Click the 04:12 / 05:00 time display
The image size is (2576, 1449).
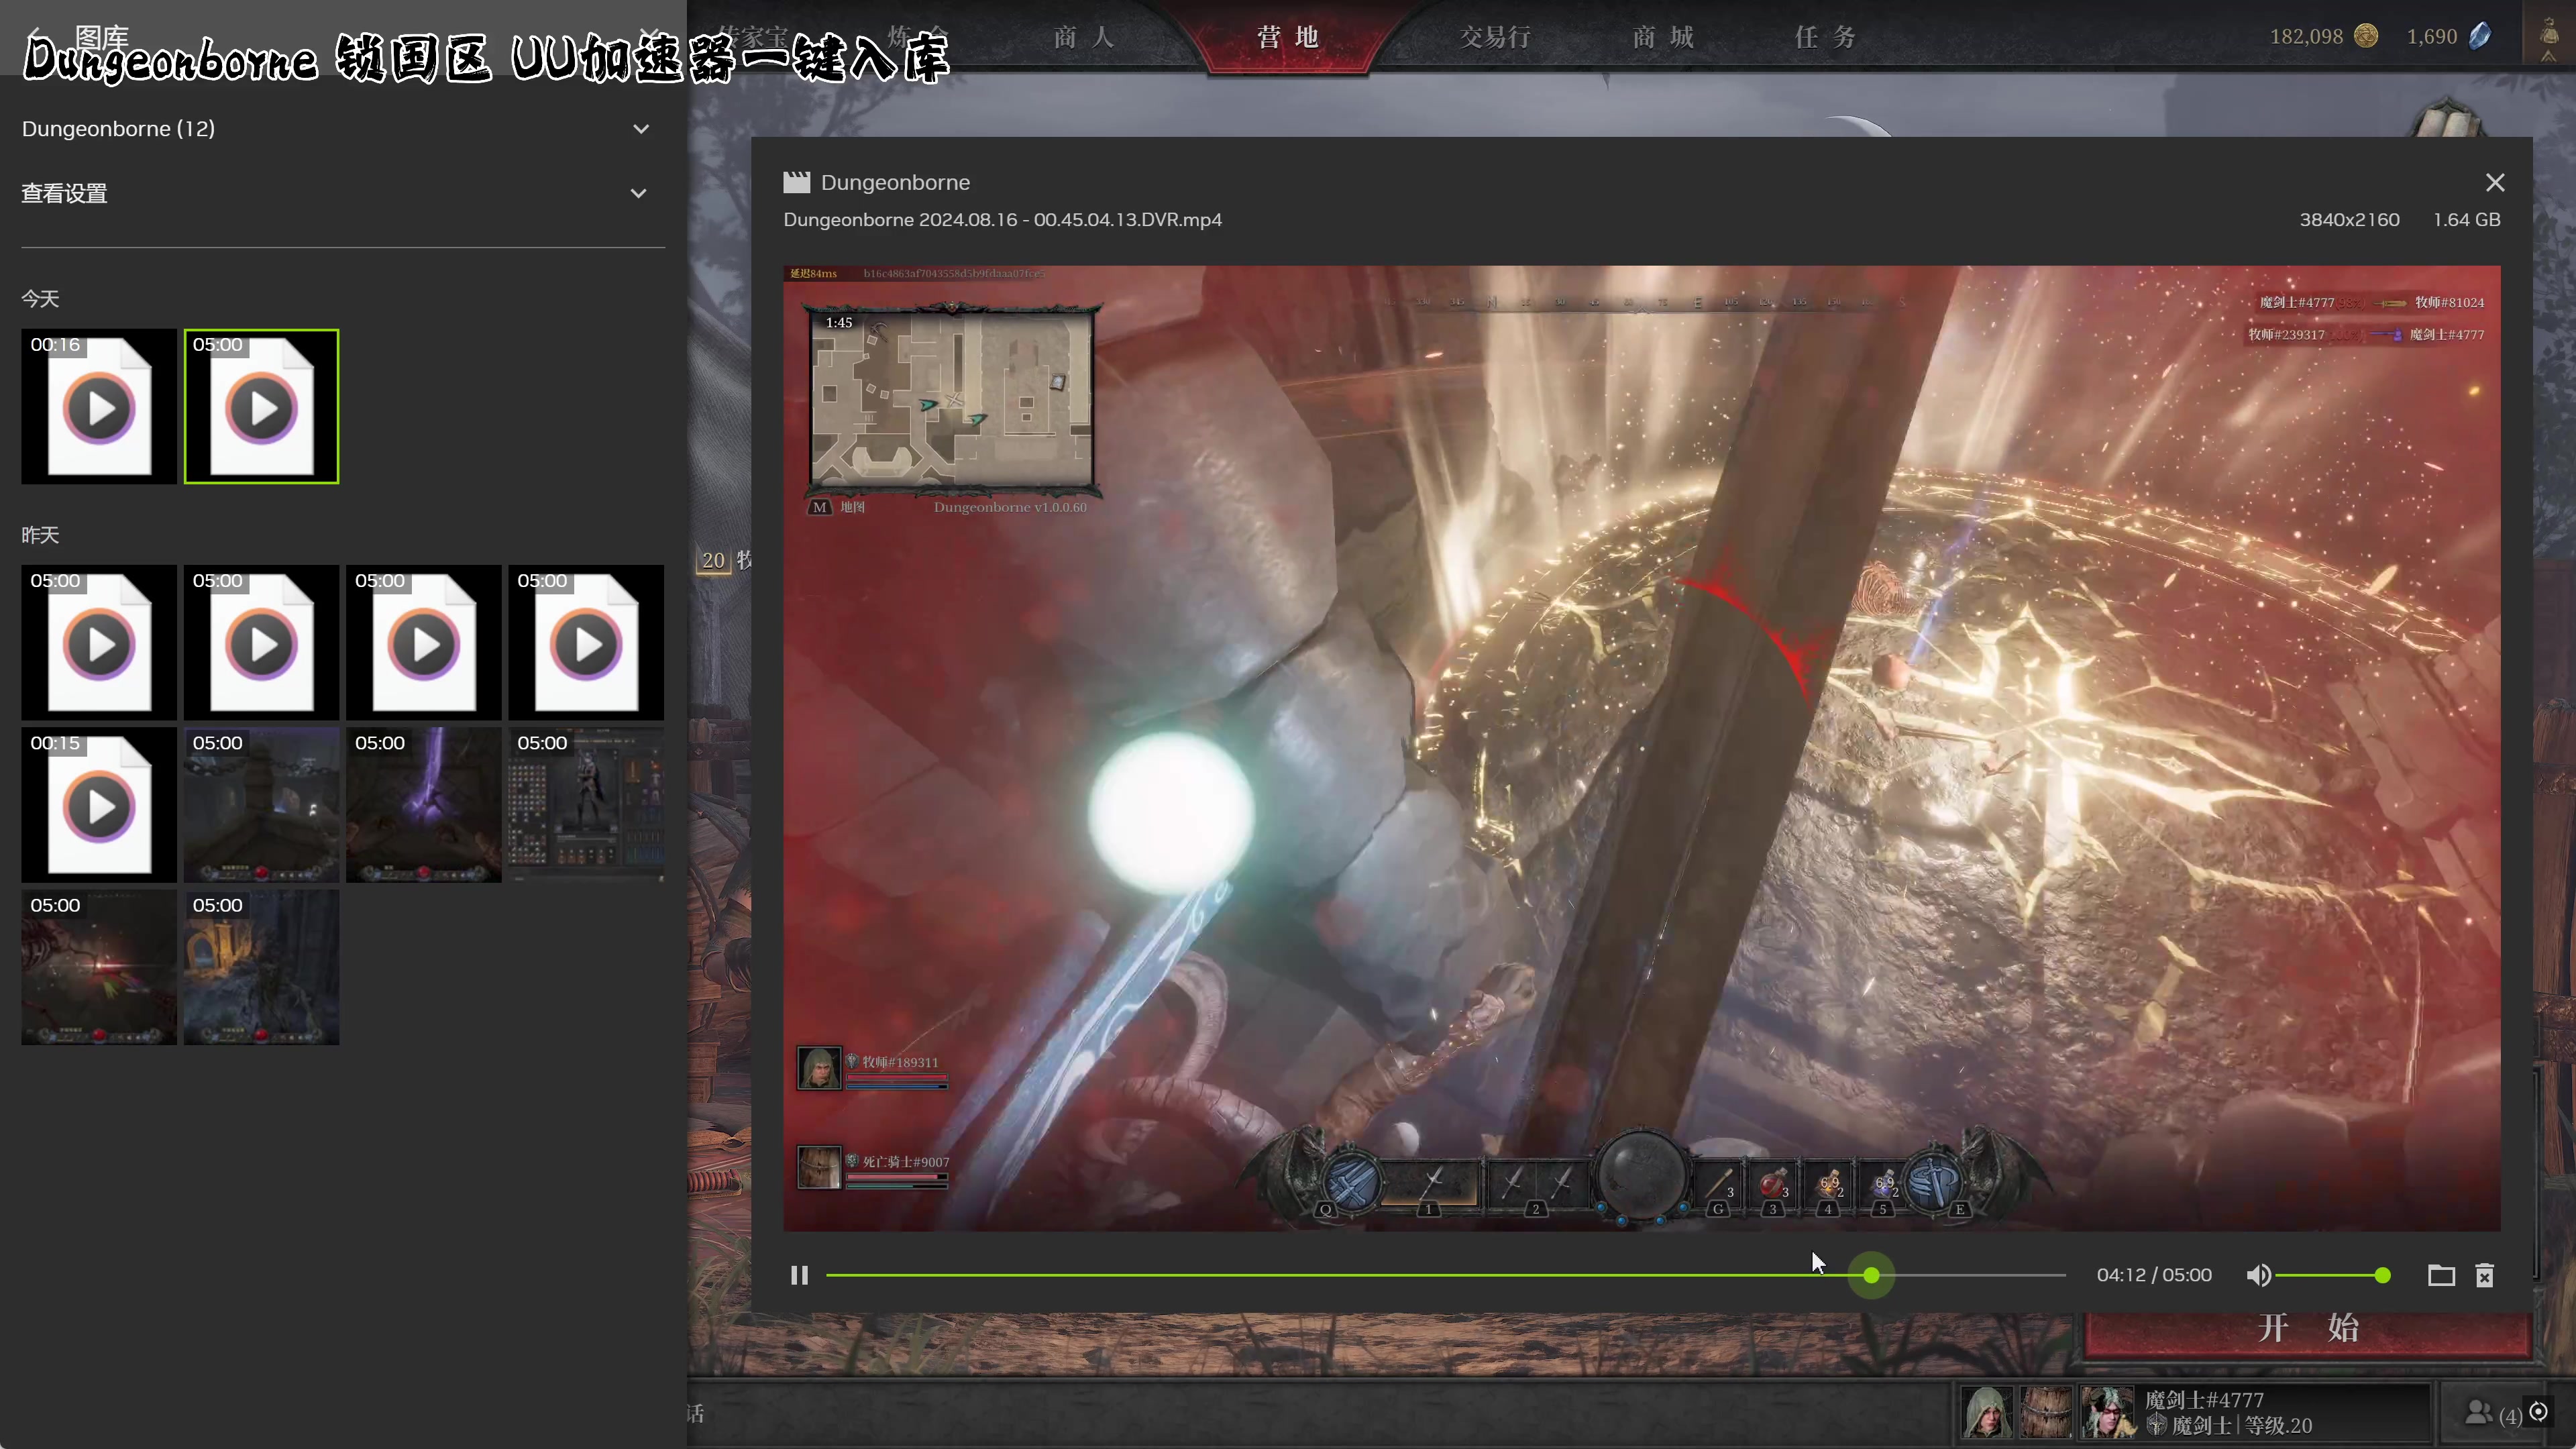(2154, 1275)
